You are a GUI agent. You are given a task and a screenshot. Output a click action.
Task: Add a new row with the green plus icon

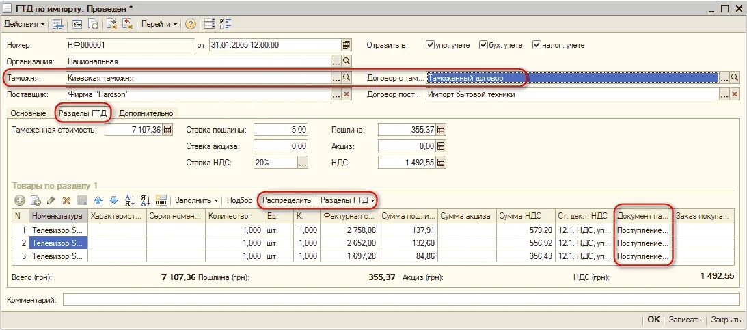20,200
